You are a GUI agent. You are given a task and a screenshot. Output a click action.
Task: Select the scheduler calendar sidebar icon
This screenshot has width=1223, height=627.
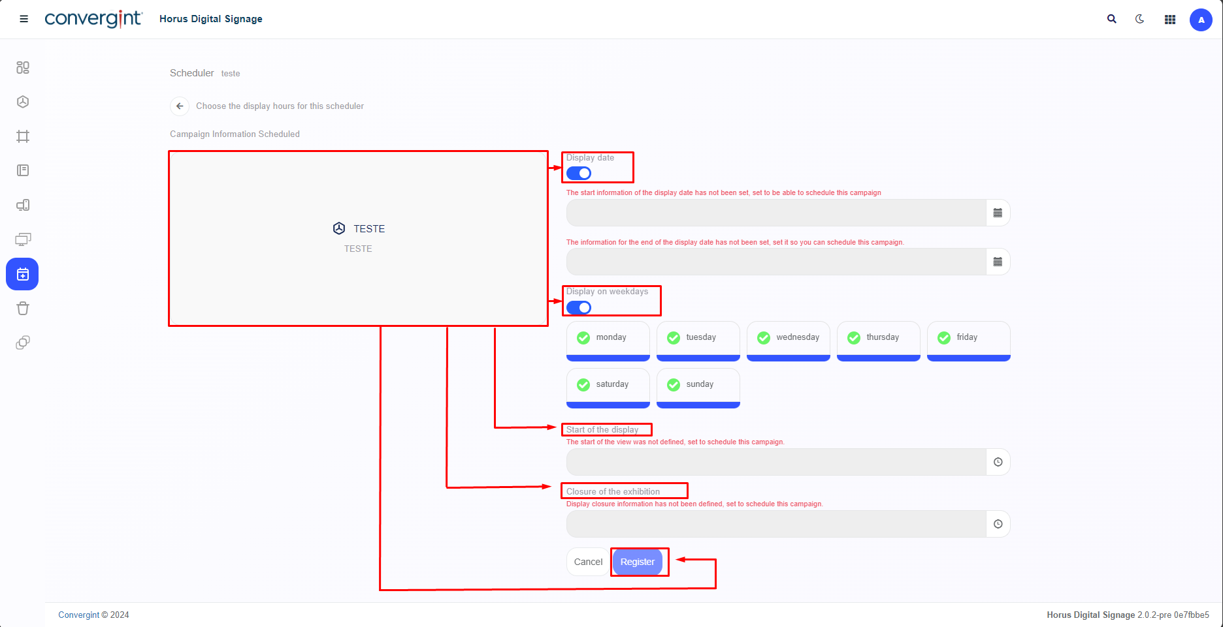(x=23, y=275)
